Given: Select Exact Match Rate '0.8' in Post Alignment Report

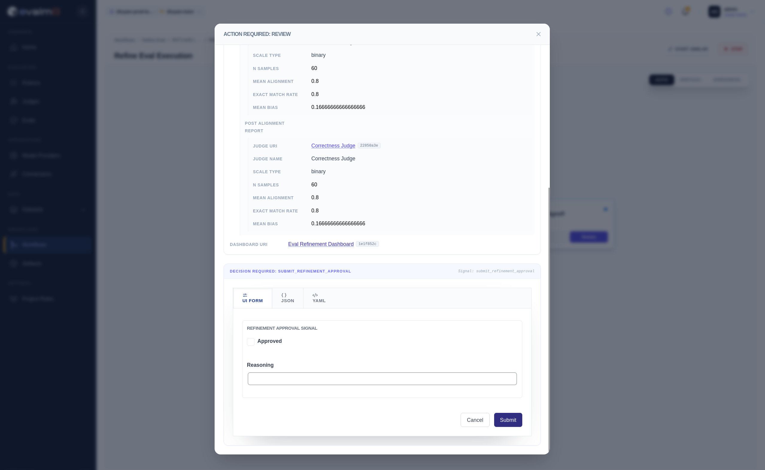Looking at the screenshot, I should point(315,211).
